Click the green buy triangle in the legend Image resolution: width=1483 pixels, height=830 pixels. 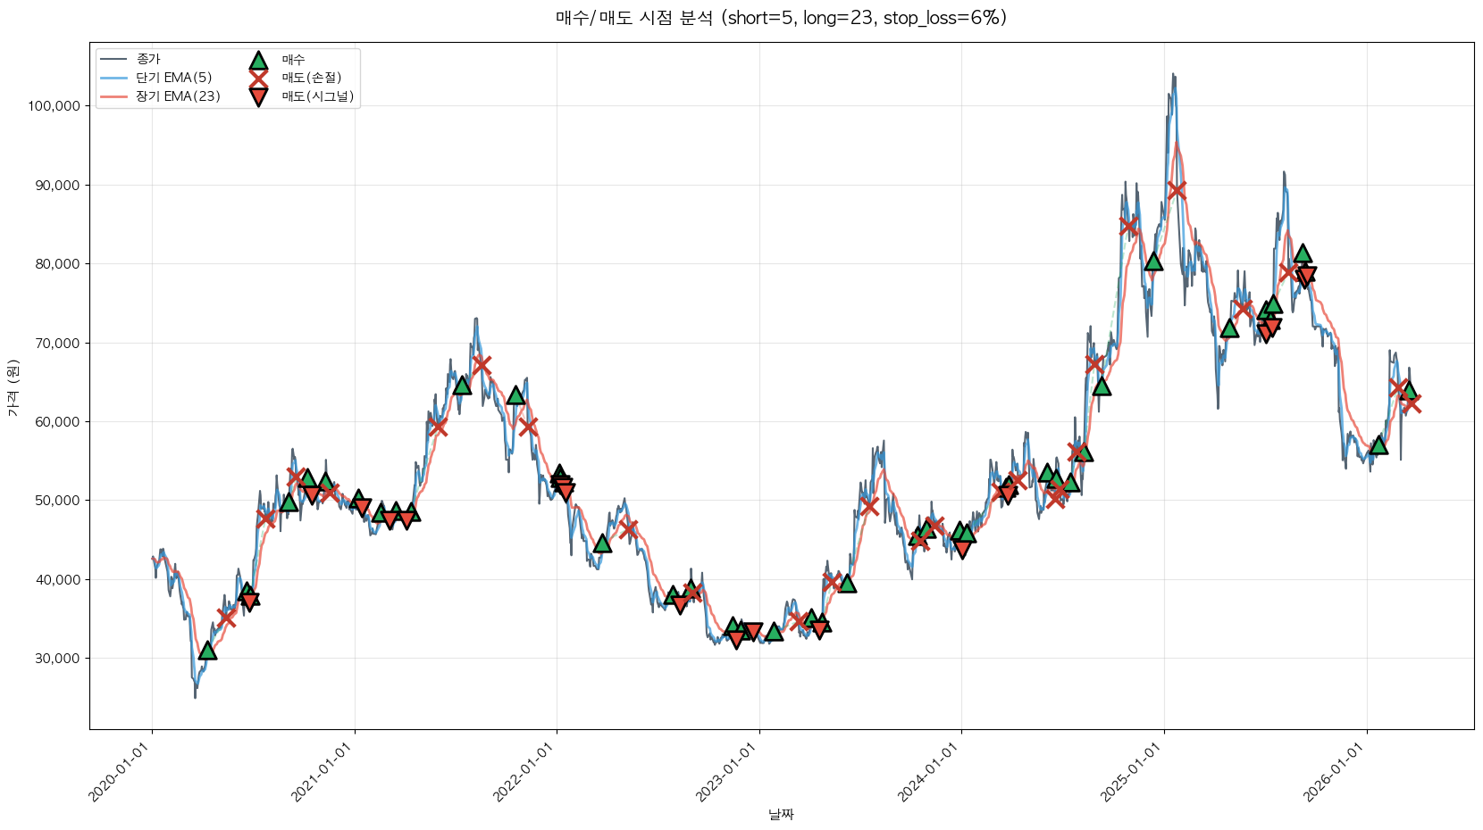coord(258,61)
